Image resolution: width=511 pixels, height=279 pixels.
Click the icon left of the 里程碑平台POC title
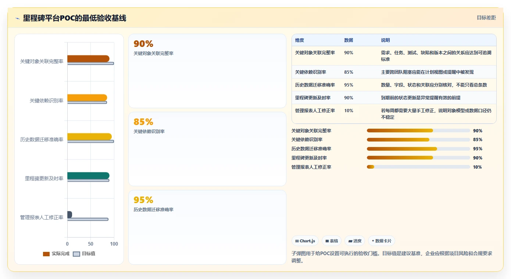[17, 18]
